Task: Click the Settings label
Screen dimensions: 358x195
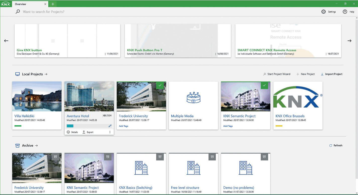Action: (x=332, y=12)
